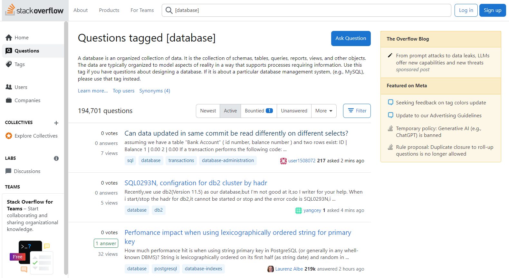Open Laurenz Albe profile link

pyautogui.click(x=289, y=269)
